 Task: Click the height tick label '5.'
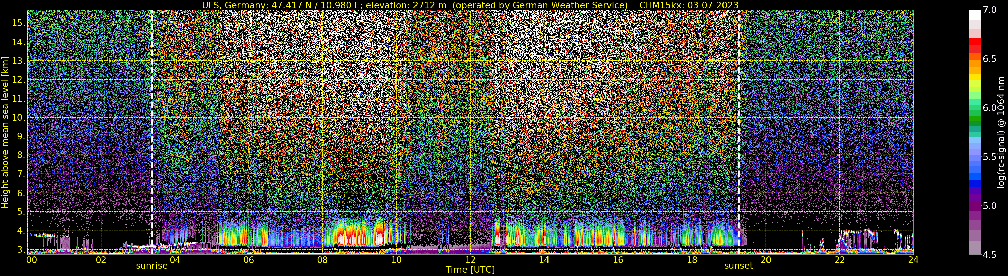click(x=21, y=212)
